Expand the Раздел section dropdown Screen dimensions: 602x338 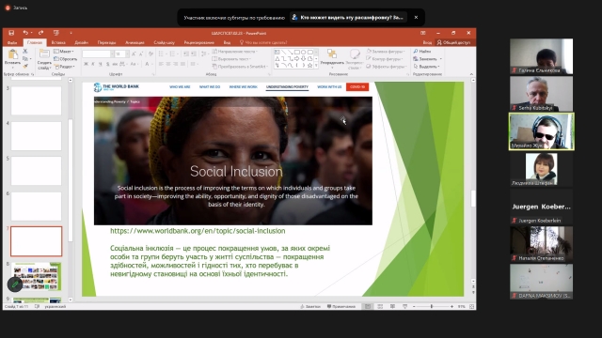click(x=64, y=67)
